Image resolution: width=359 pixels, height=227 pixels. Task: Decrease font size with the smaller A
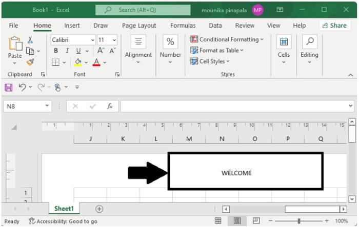click(x=112, y=51)
